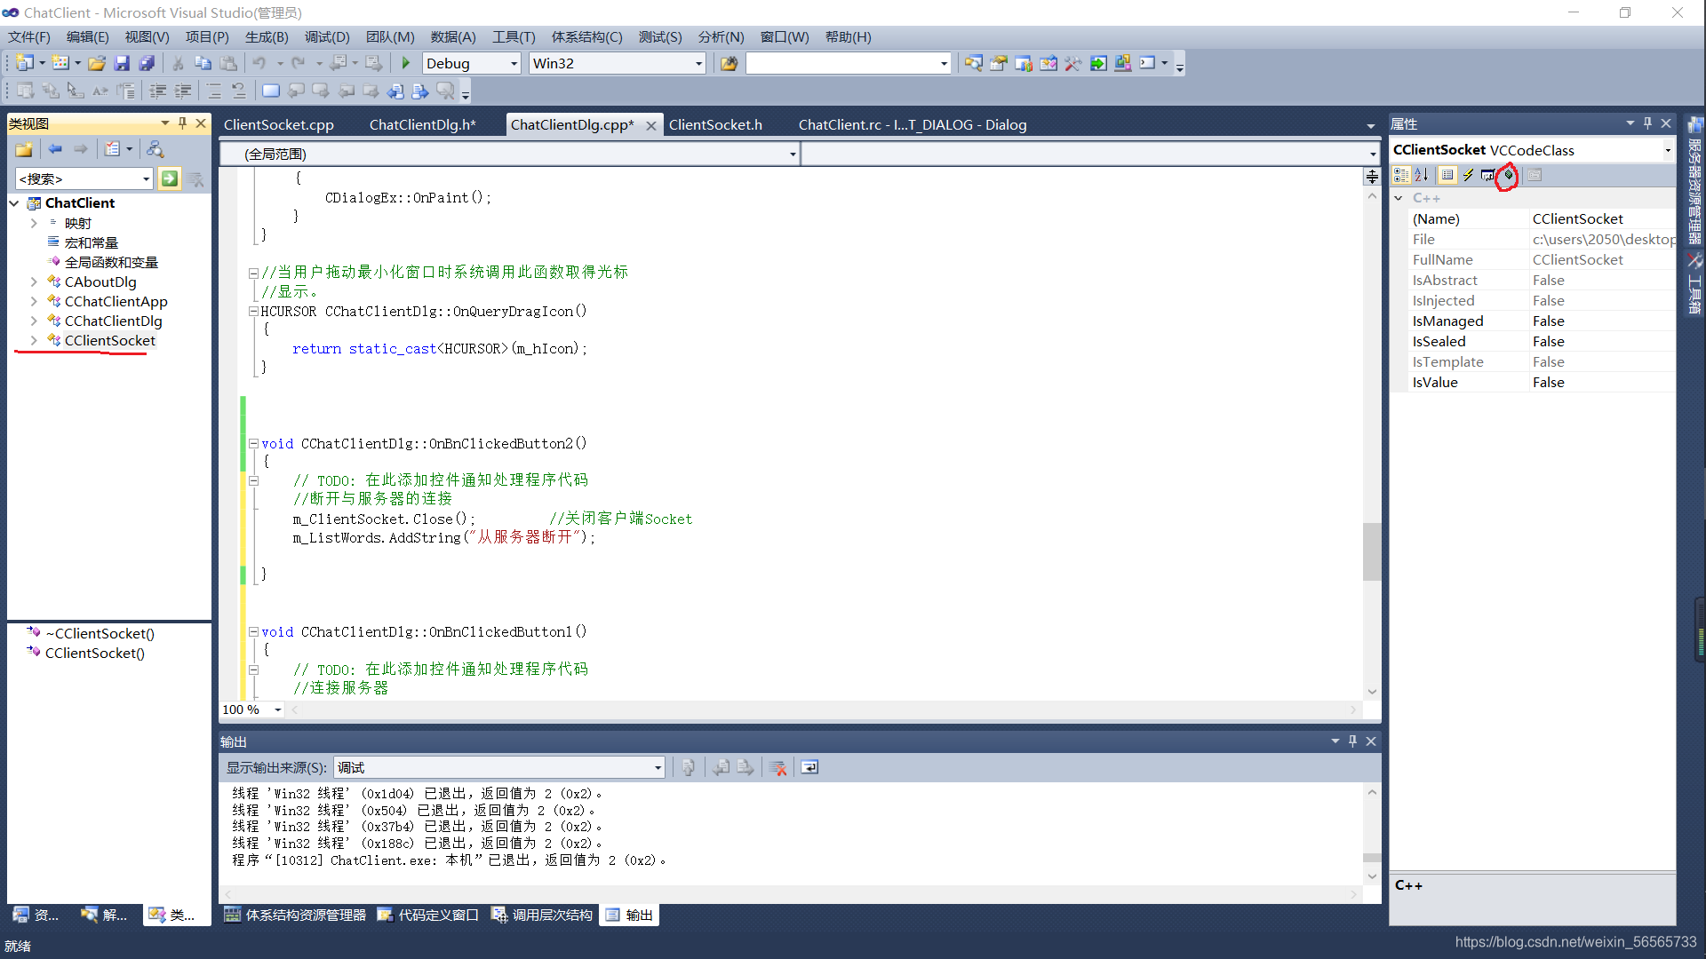
Task: Click the Toolbox hammer-and-wrench toolbar icon
Action: [1072, 63]
